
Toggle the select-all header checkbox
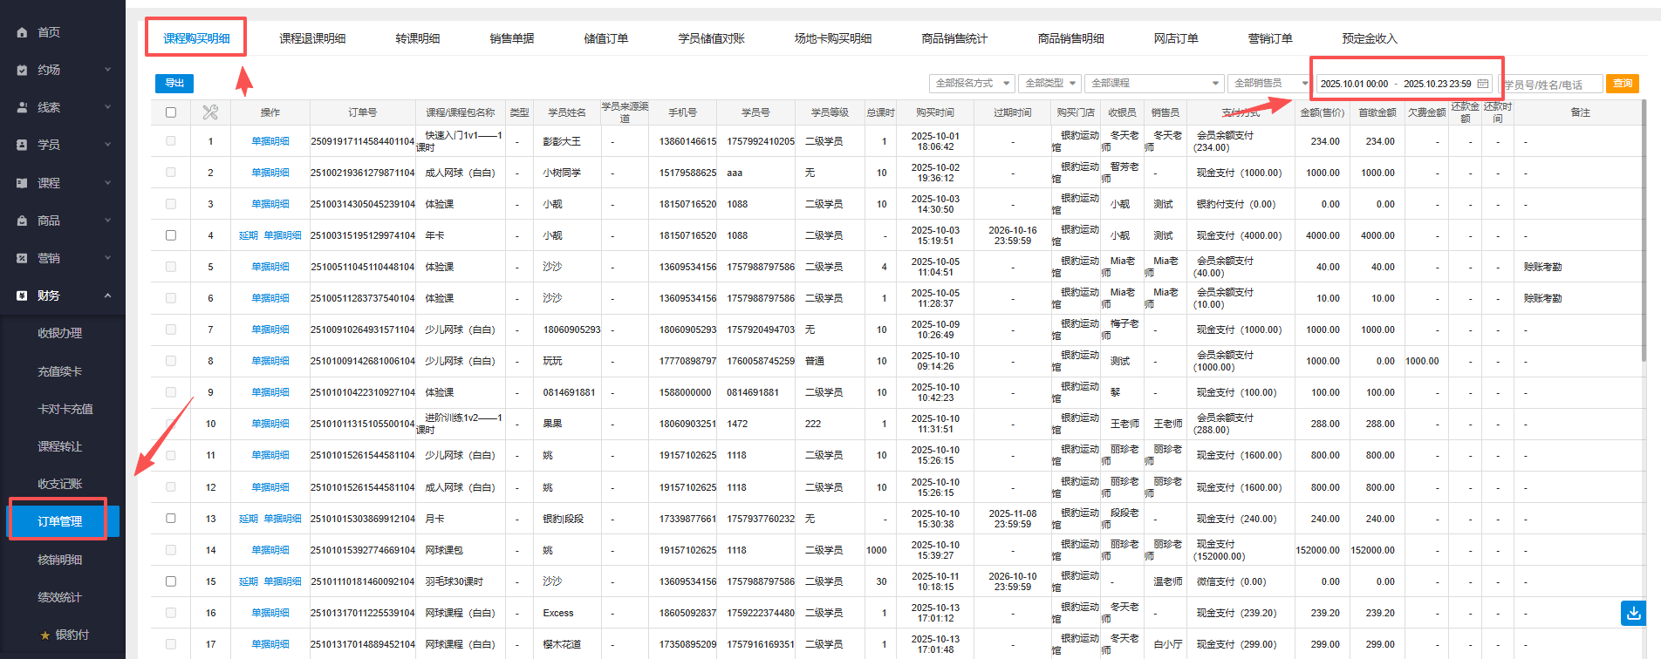tap(171, 112)
